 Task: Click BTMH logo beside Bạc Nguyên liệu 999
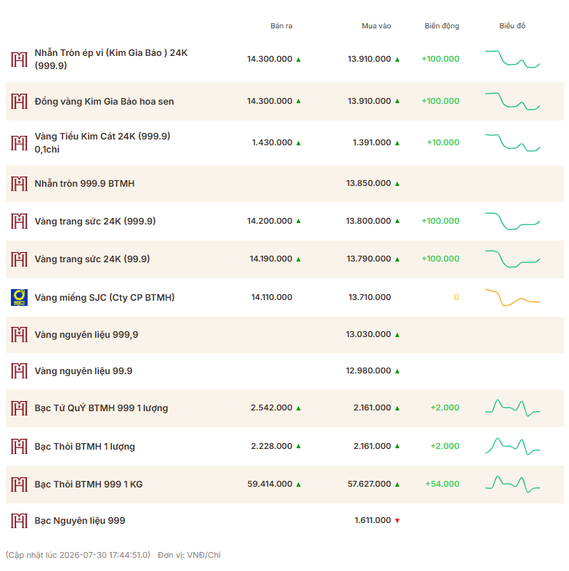(x=19, y=521)
